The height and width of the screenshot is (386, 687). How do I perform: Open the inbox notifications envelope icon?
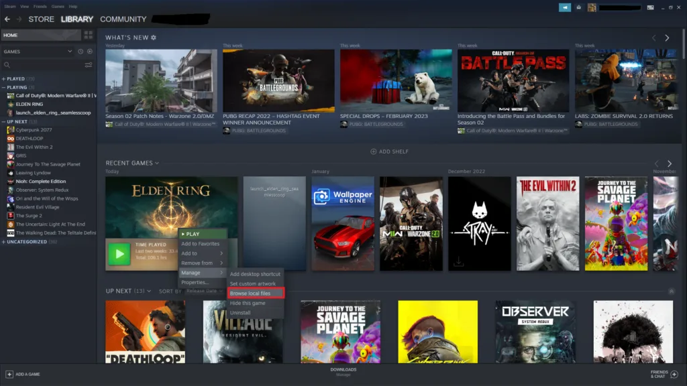click(578, 7)
